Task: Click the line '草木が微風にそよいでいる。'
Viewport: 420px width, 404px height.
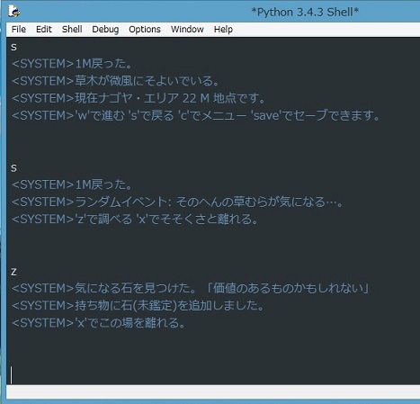Action: click(x=115, y=81)
